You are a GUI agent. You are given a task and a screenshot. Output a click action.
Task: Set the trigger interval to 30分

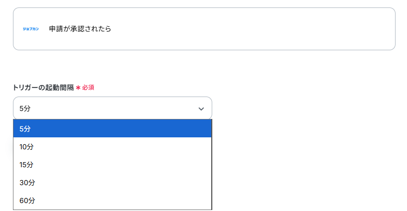(x=113, y=183)
